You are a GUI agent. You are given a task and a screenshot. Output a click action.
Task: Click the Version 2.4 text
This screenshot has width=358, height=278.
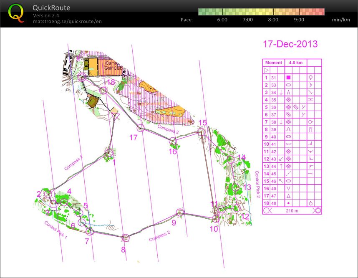[45, 15]
